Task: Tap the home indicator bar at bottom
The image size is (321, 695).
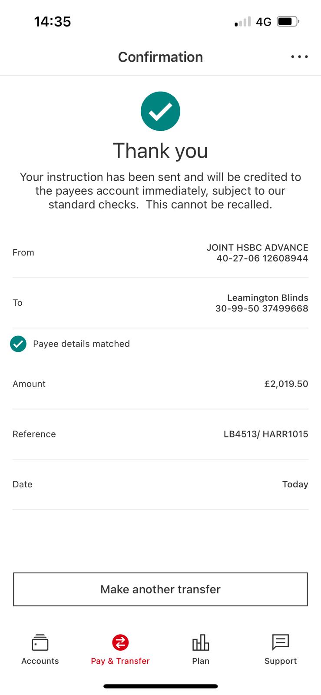Action: (160, 686)
